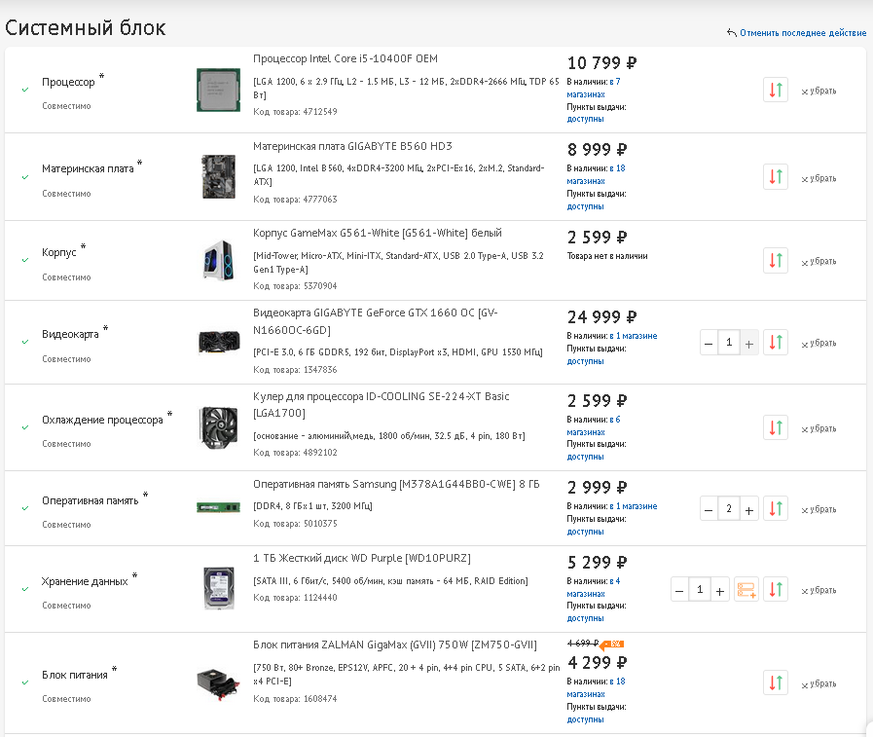The image size is (873, 737).
Task: Click swap arrows icon for the processor row
Action: coord(776,91)
